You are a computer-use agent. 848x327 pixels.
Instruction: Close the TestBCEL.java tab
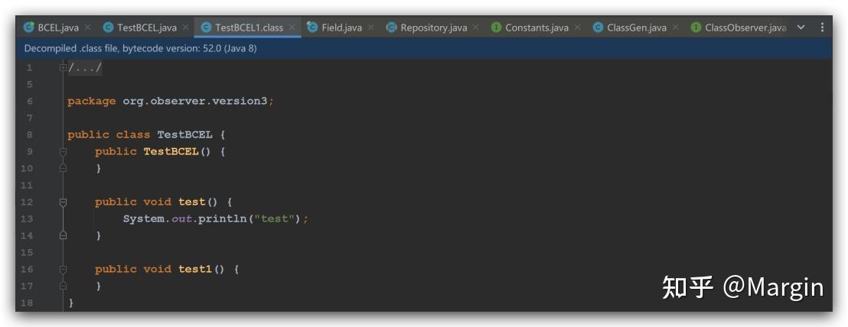click(x=184, y=28)
